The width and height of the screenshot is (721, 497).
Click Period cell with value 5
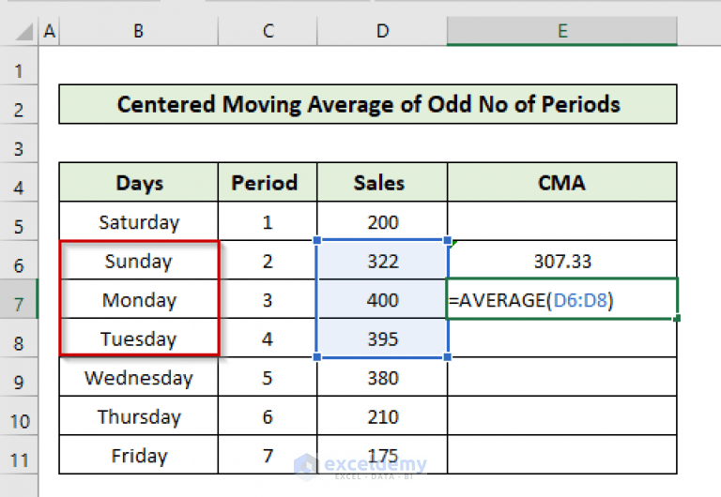[x=268, y=377]
